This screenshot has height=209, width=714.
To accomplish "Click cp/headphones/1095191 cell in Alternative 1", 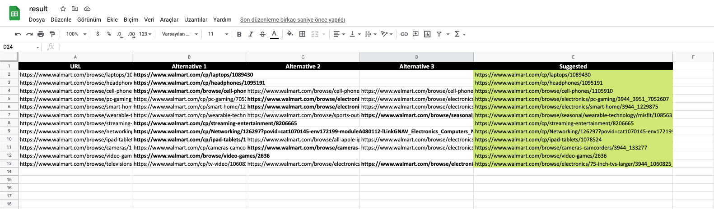I will 189,83.
